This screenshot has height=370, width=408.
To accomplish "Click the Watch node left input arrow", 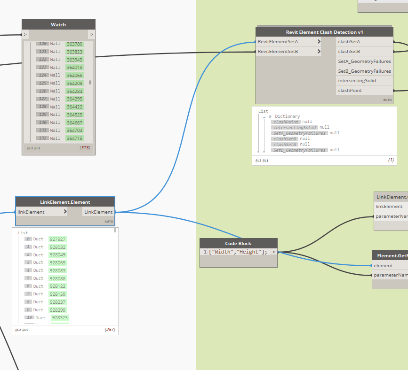I will [25, 34].
